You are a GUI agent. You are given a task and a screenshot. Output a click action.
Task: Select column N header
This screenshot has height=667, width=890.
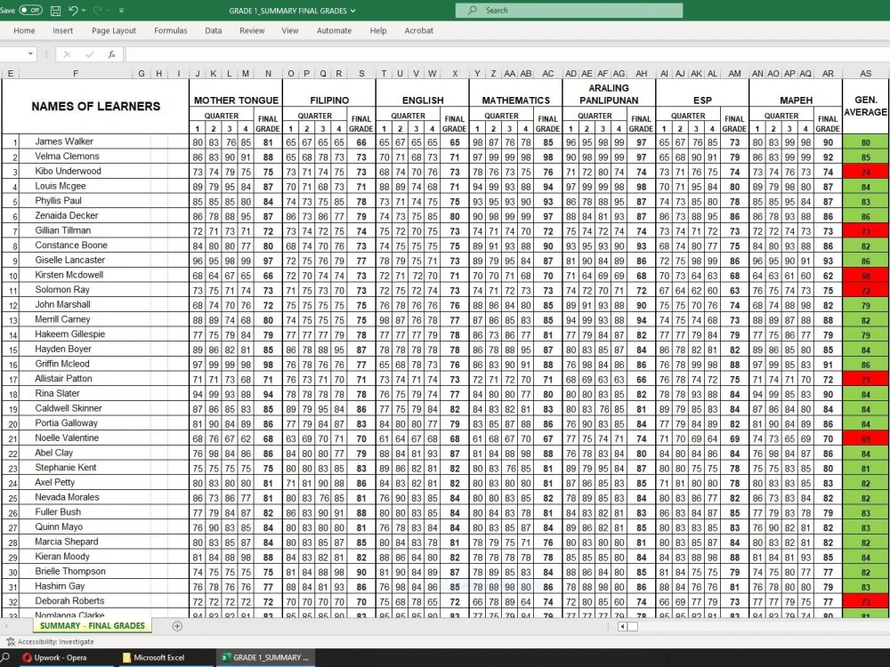268,73
